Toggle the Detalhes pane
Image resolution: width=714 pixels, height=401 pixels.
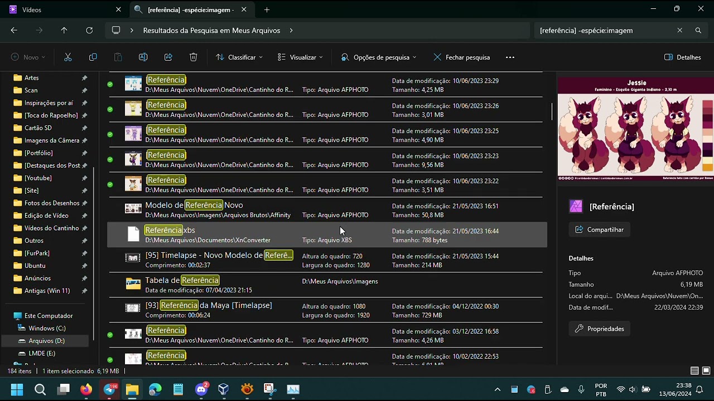click(x=683, y=57)
